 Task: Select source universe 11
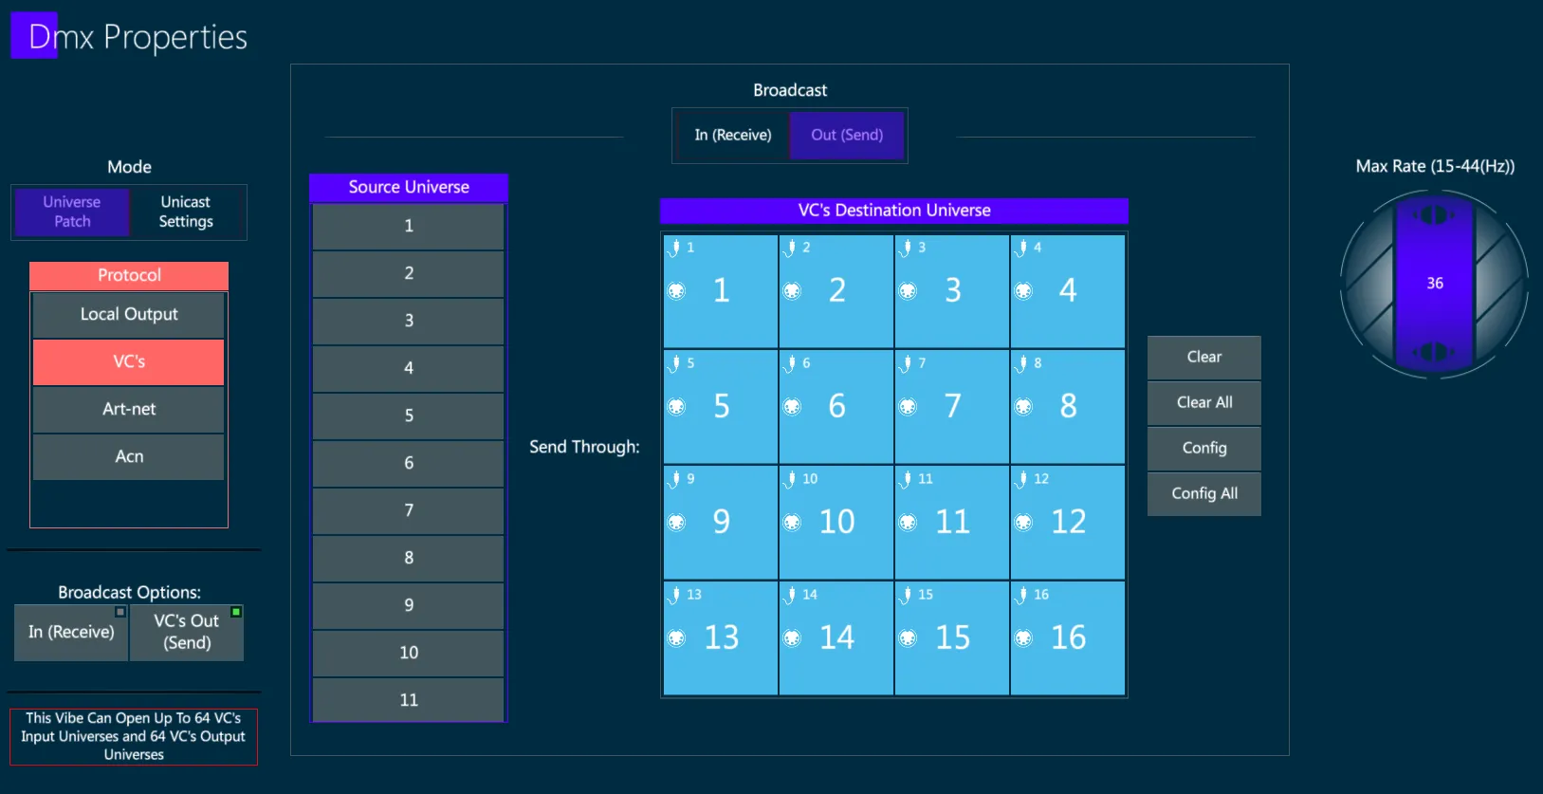click(409, 700)
